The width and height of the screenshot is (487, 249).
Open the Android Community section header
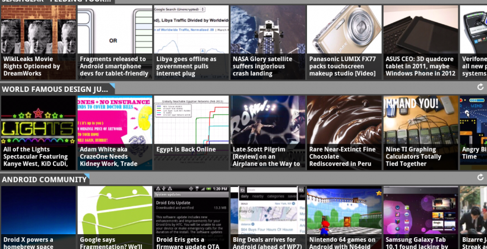coord(45,180)
